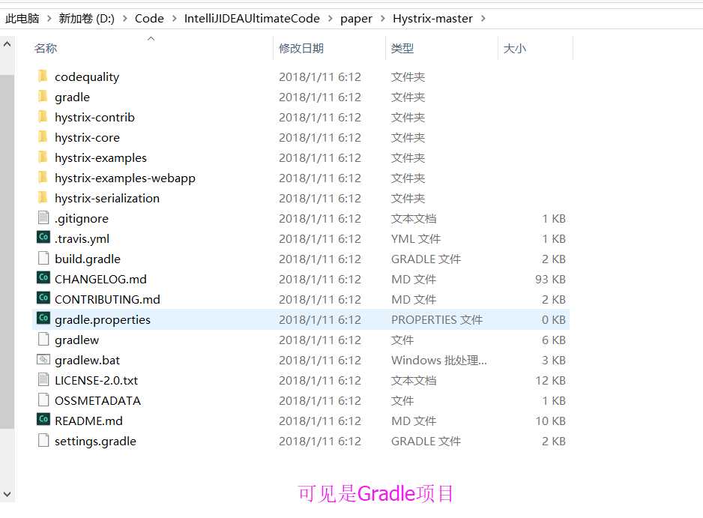
Task: Sort files by 类型 column header
Action: (402, 48)
